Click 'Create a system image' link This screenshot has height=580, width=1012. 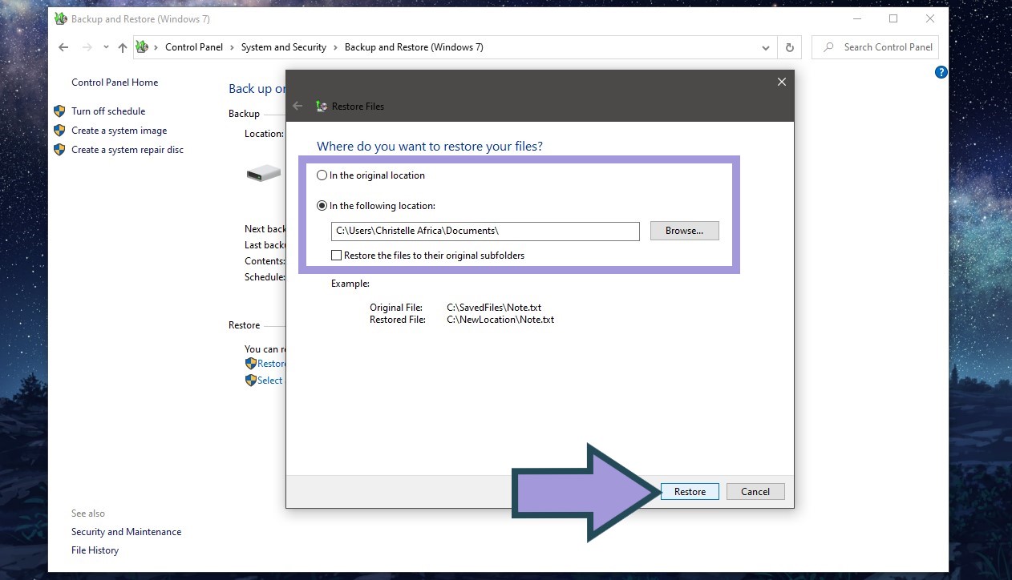coord(119,131)
